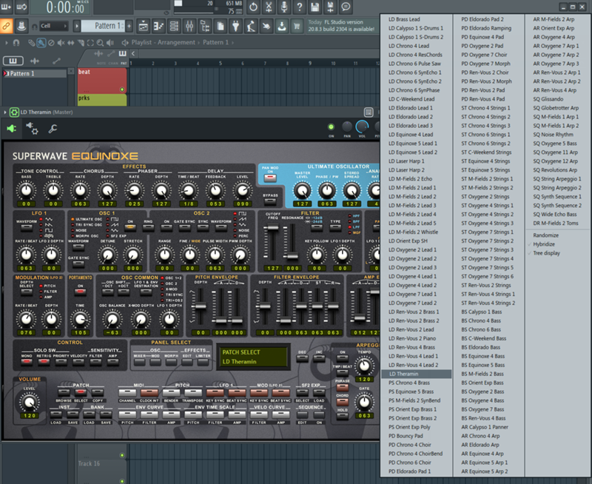Click the green plug icon in plugin wrapper
The image size is (592, 484).
tap(11, 129)
